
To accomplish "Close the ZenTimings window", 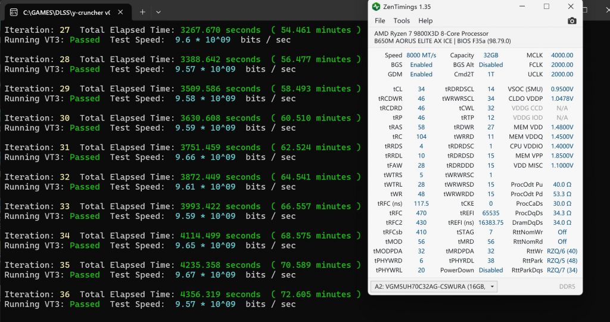I will pos(571,7).
